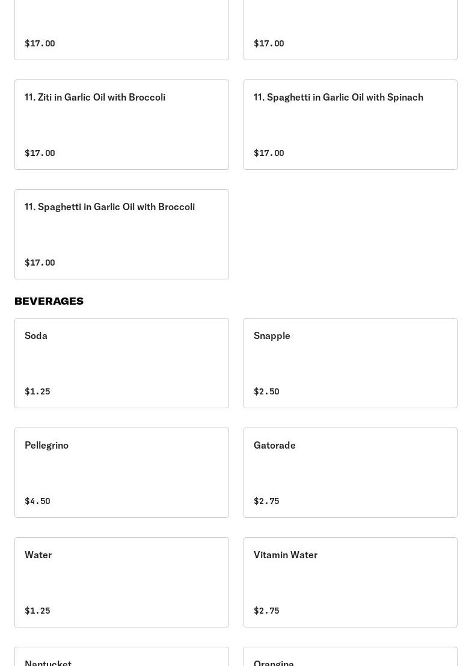472x666 pixels.
Task: Pick the Gatorade drink card
Action: click(x=350, y=472)
